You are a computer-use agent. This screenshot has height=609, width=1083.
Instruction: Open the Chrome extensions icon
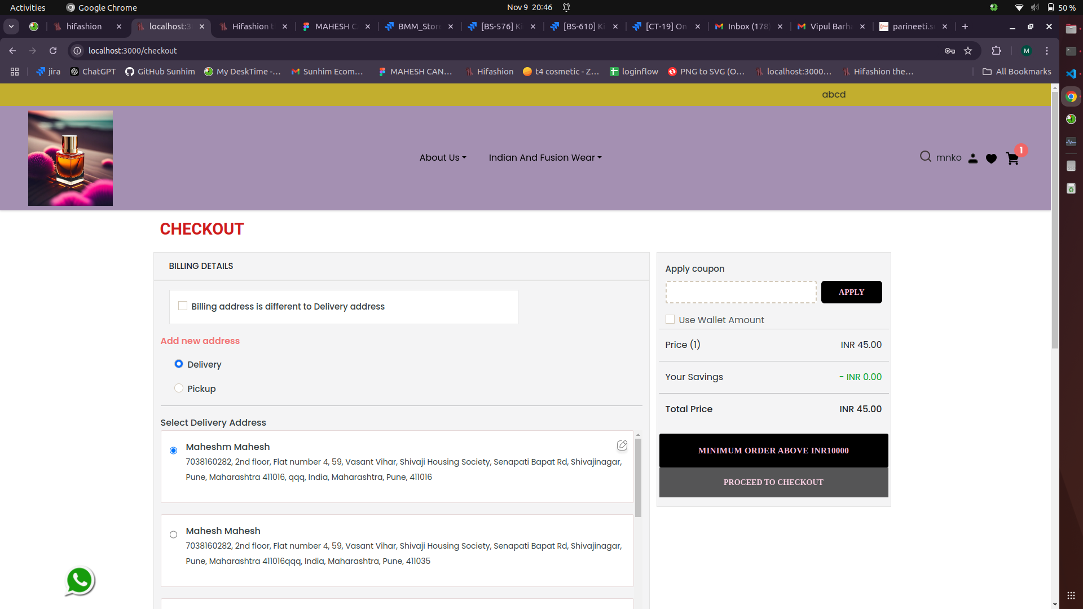click(x=997, y=51)
